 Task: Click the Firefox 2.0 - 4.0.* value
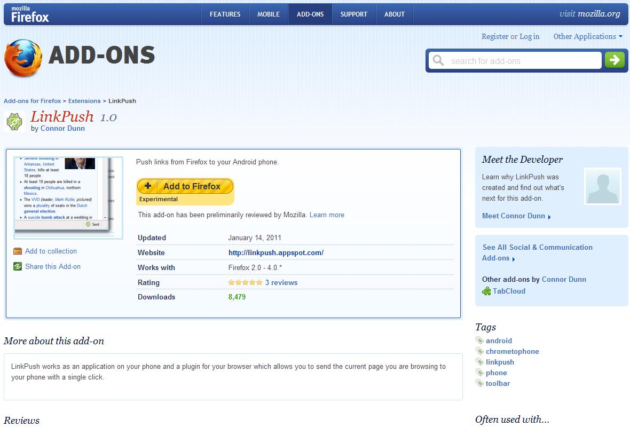(255, 267)
